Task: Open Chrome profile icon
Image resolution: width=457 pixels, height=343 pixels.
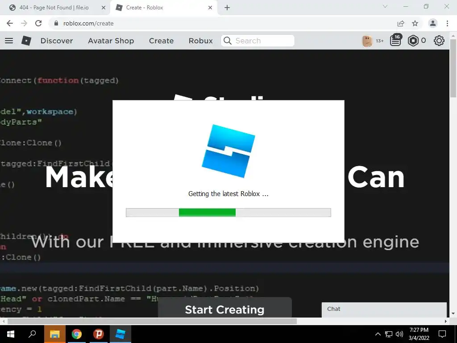Action: coord(433,23)
